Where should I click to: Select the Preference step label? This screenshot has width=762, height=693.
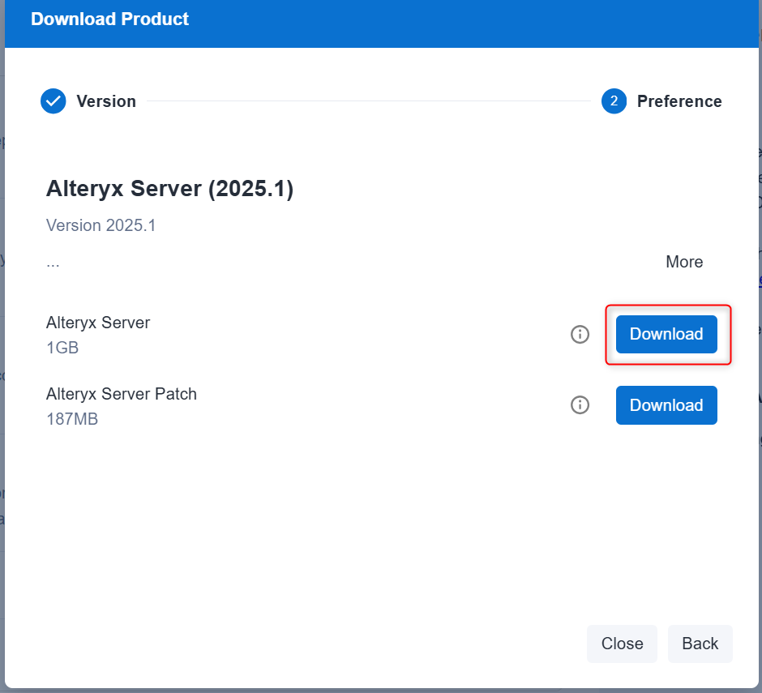679,101
